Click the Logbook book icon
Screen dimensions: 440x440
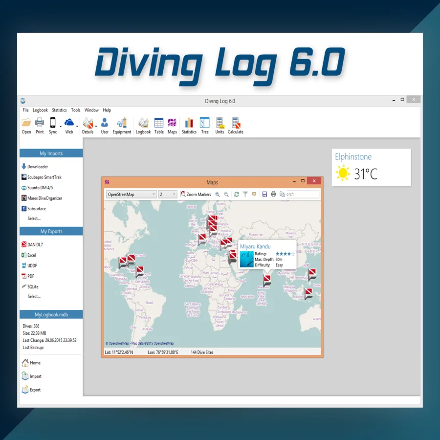[143, 123]
